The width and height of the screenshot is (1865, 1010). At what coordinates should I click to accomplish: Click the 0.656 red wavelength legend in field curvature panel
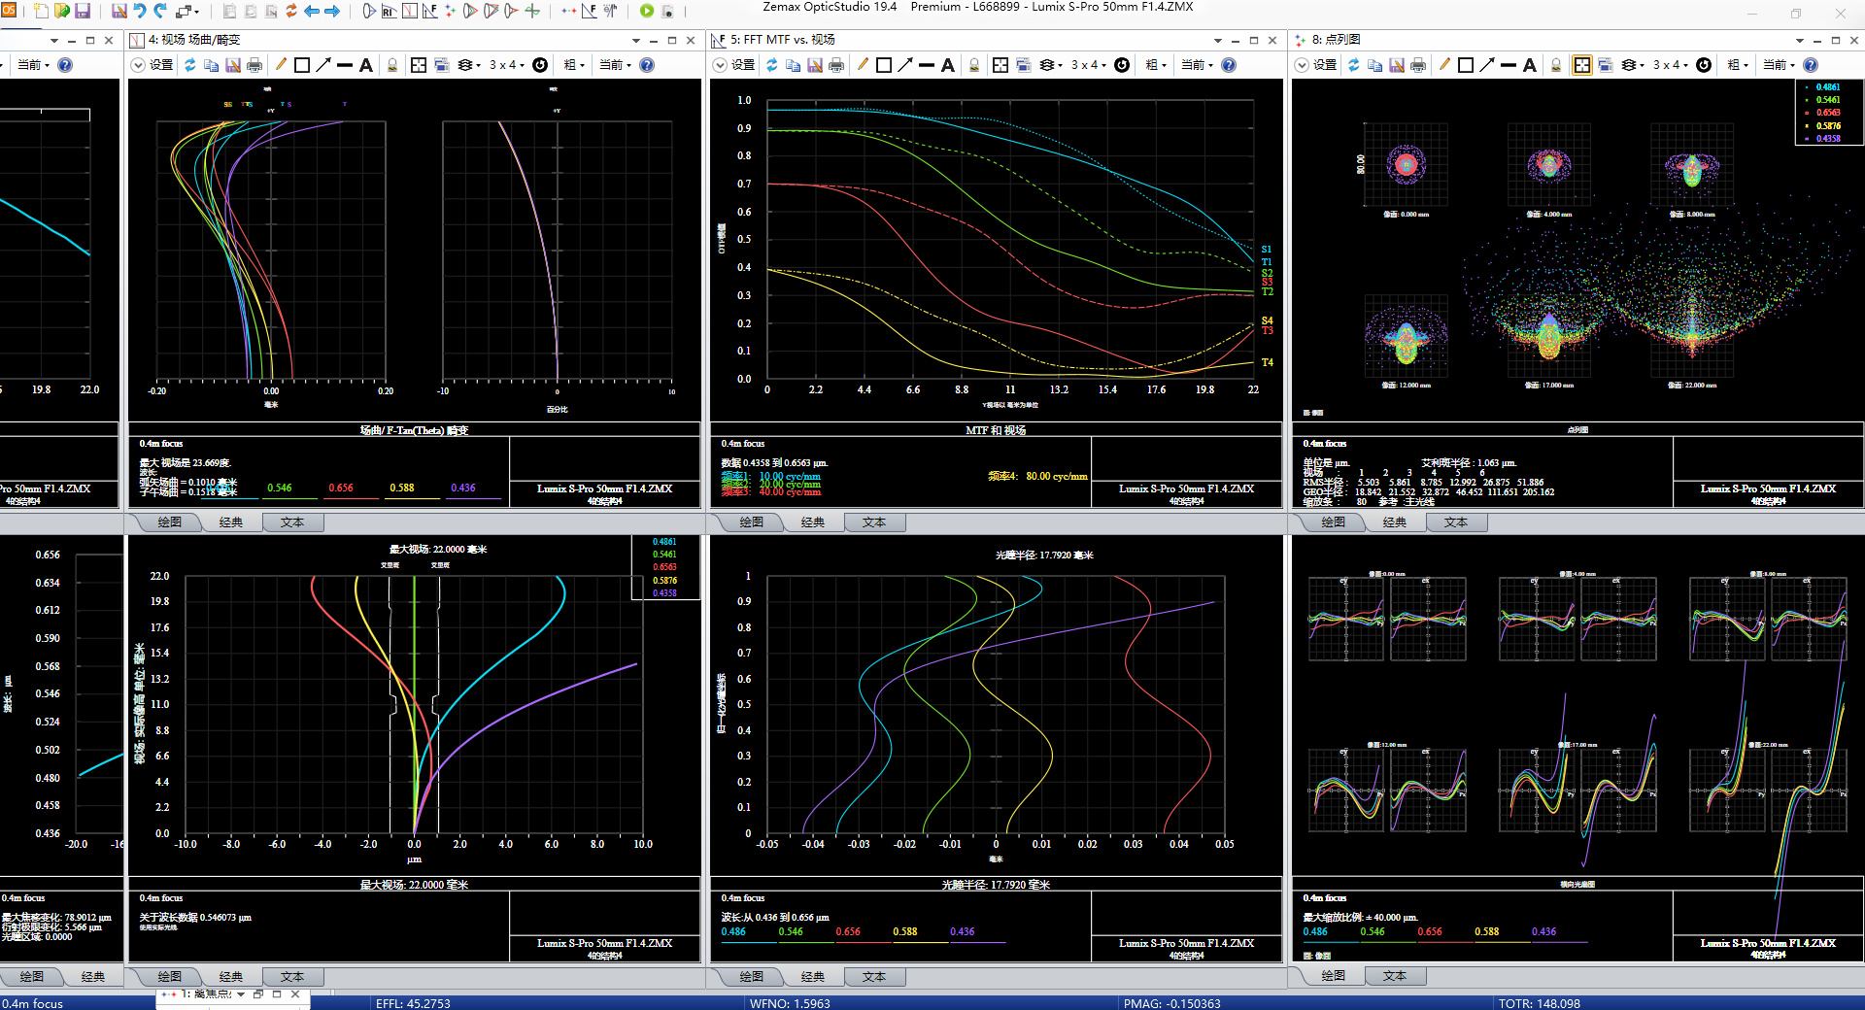tap(341, 488)
